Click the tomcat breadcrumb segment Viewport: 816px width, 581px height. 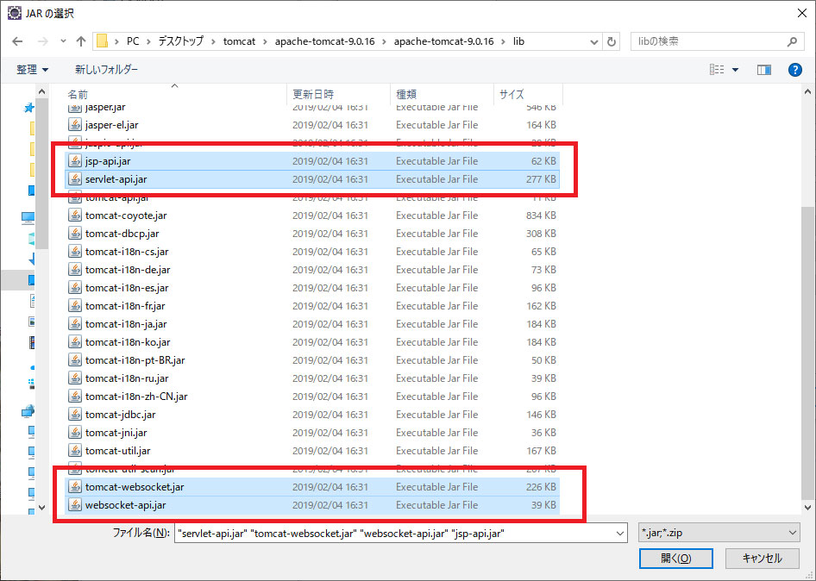(240, 41)
